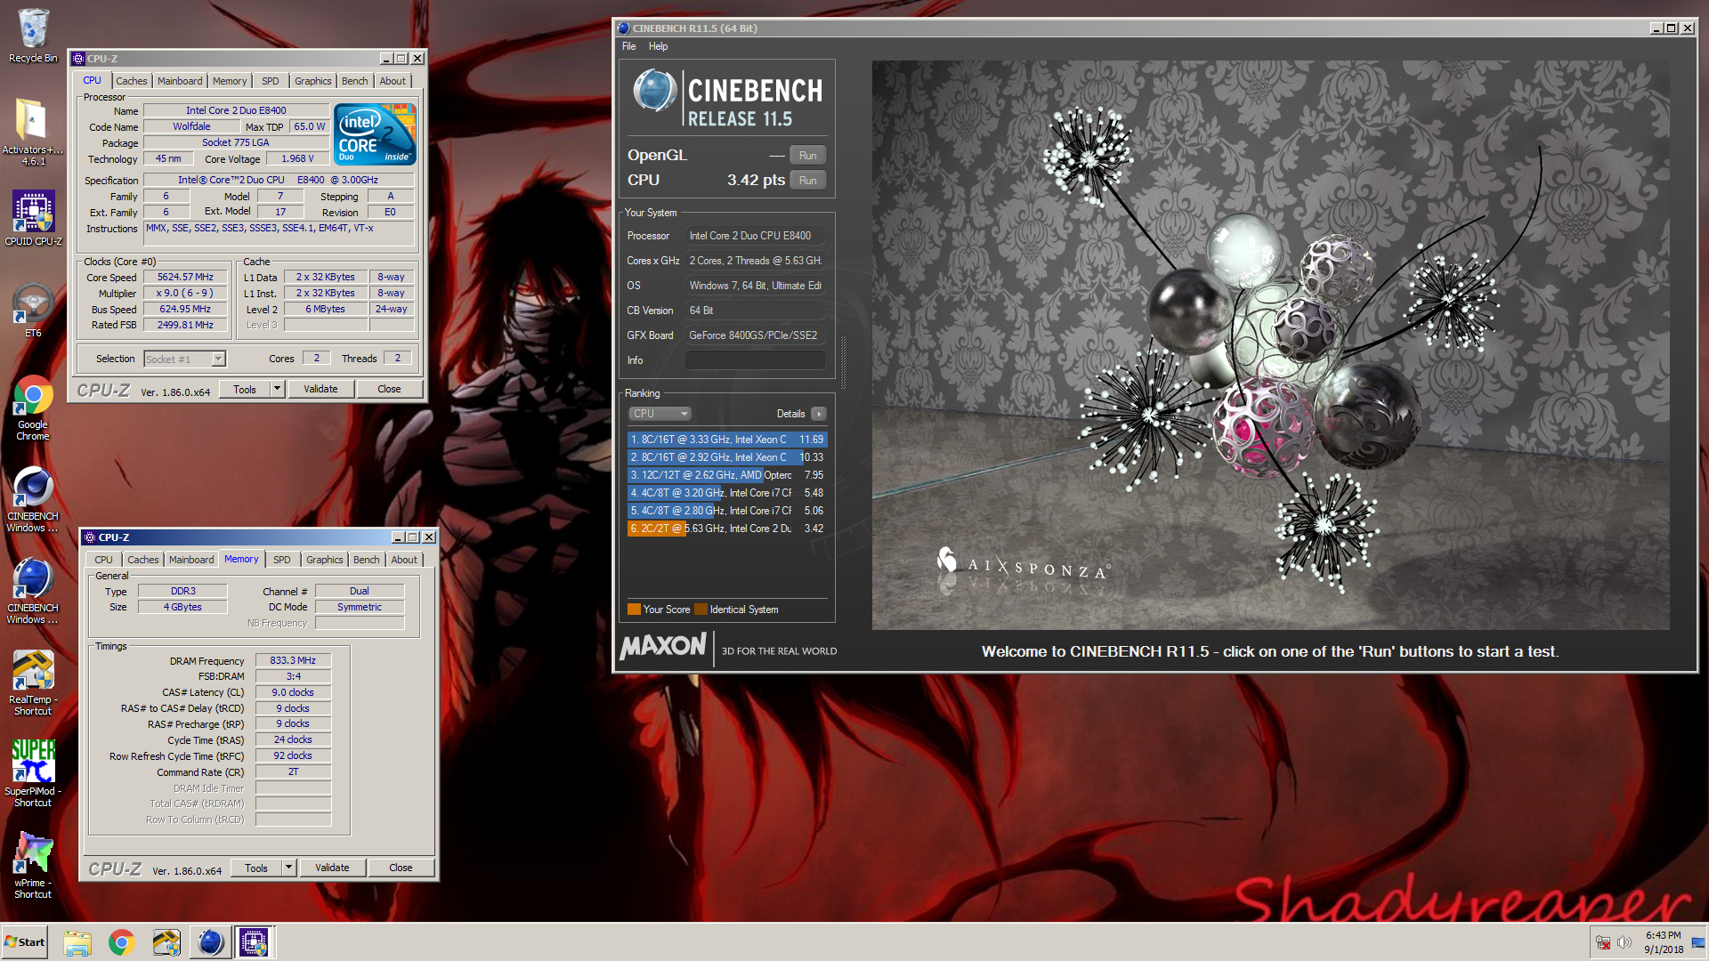Select ranking entry 8C/16T @ 3.33 GHz
The width and height of the screenshot is (1709, 961).
(727, 440)
